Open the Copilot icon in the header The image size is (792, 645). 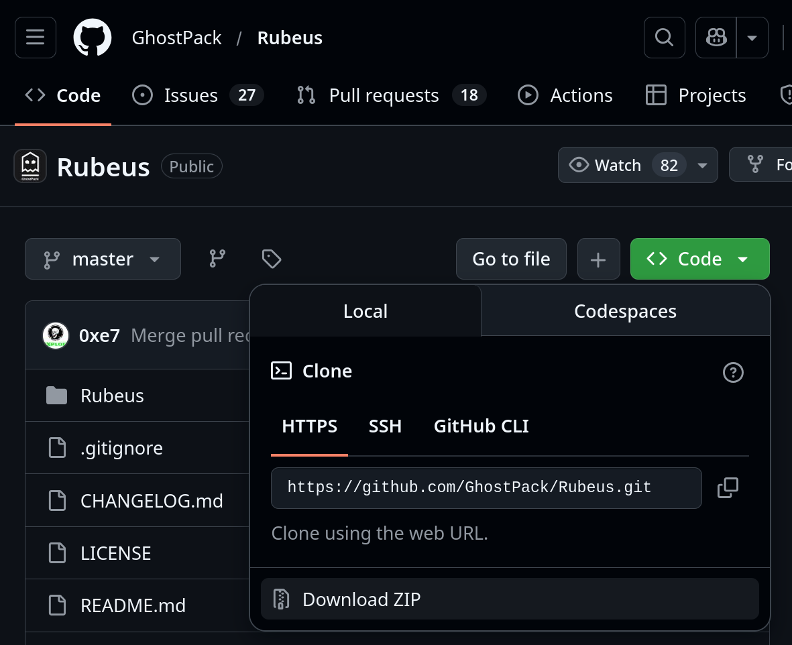point(715,38)
